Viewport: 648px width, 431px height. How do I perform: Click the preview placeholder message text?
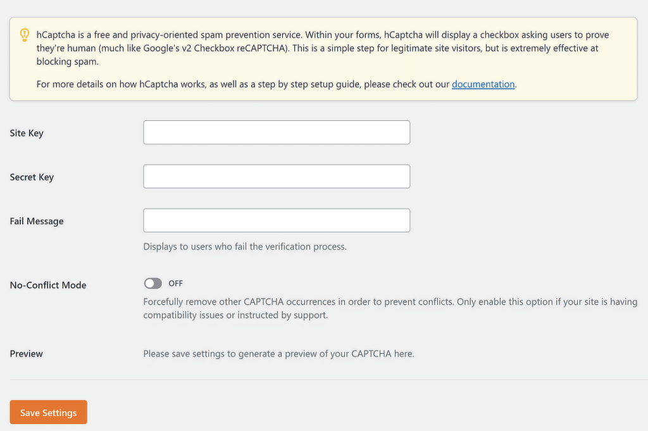(278, 354)
